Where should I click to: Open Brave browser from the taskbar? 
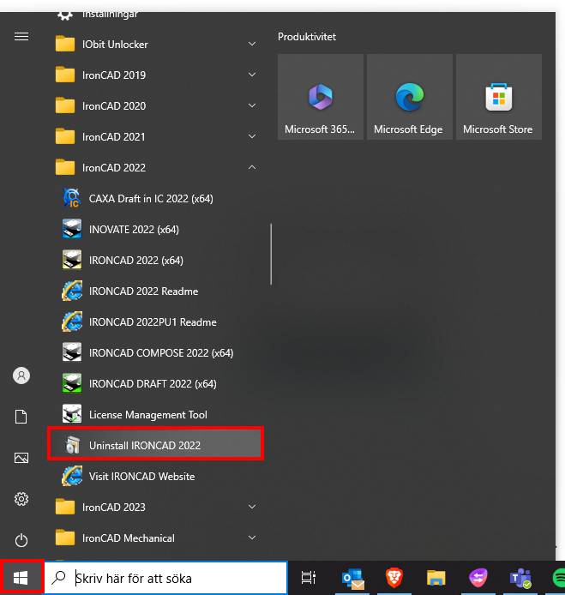click(x=394, y=578)
